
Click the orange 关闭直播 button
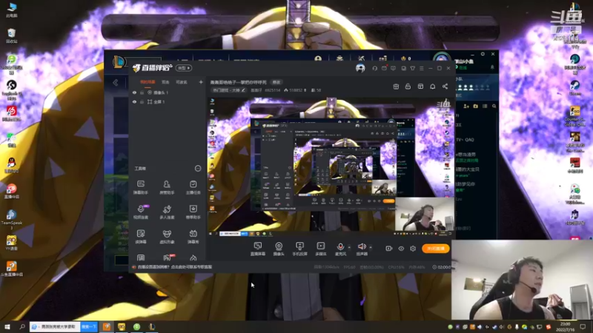(436, 249)
